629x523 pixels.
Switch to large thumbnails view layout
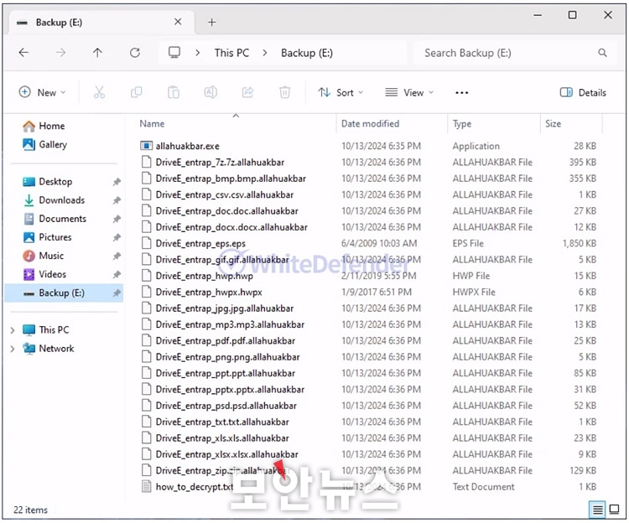(x=615, y=510)
